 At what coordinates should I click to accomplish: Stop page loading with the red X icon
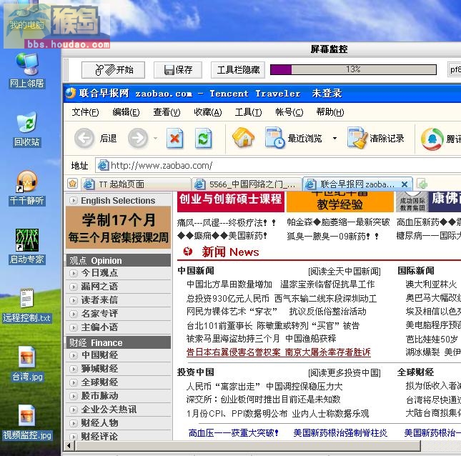(x=174, y=138)
